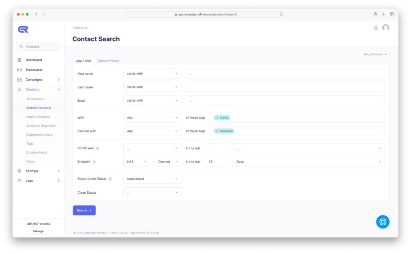The height and width of the screenshot is (254, 411).
Task: Click the Contacts breadcrumb link
Action: 80,28
